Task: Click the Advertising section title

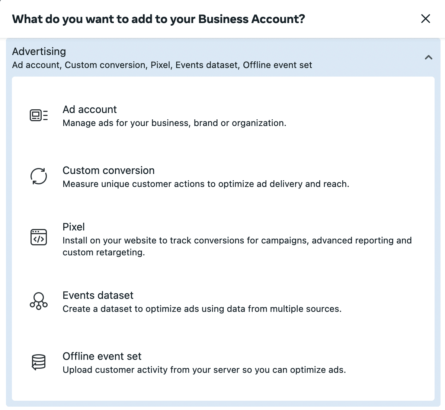Action: coord(39,51)
